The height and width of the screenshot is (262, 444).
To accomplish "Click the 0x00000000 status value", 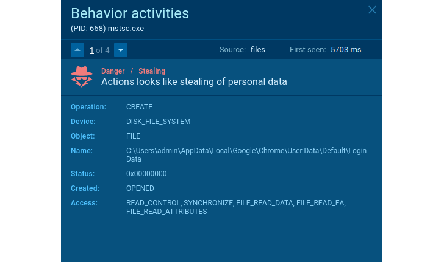I will click(x=146, y=174).
